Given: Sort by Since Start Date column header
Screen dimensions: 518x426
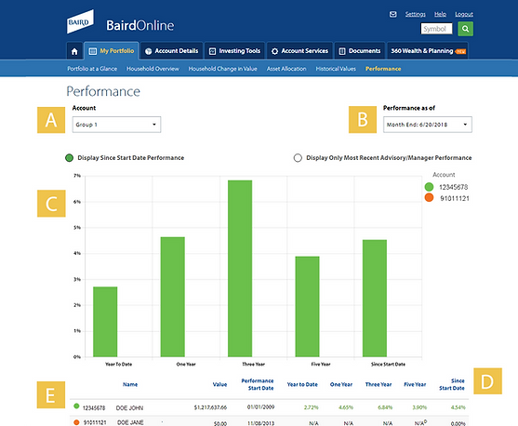Looking at the screenshot, I should 452,384.
